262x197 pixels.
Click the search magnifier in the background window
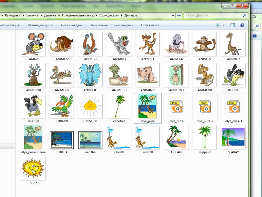pyautogui.click(x=257, y=26)
